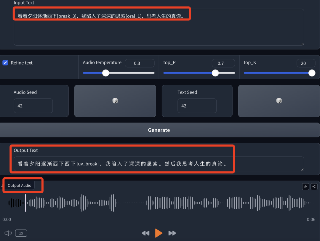Adjust the top_P slider handle
The image size is (320, 241).
click(215, 73)
